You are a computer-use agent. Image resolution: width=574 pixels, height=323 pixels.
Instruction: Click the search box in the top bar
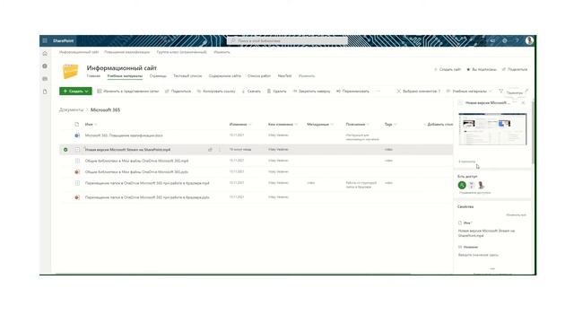(287, 40)
